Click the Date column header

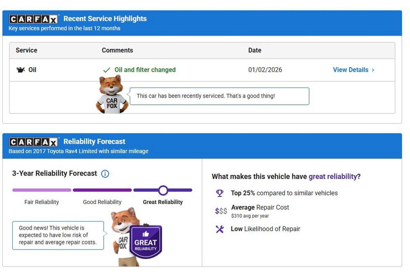[255, 50]
